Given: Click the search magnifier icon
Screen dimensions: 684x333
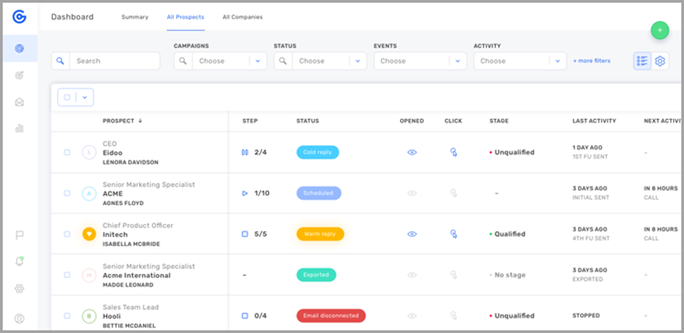Looking at the screenshot, I should (60, 61).
